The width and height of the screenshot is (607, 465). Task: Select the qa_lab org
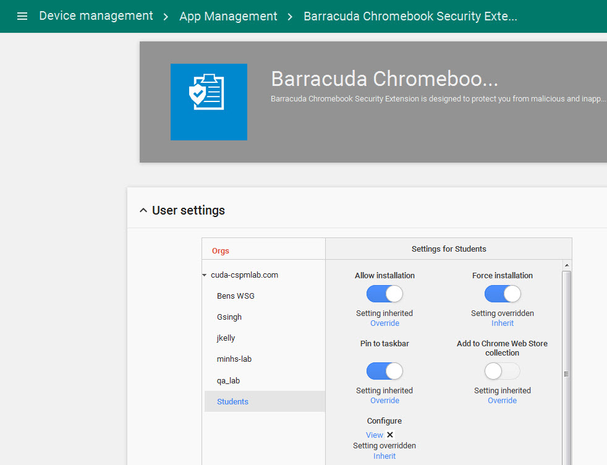tap(229, 381)
